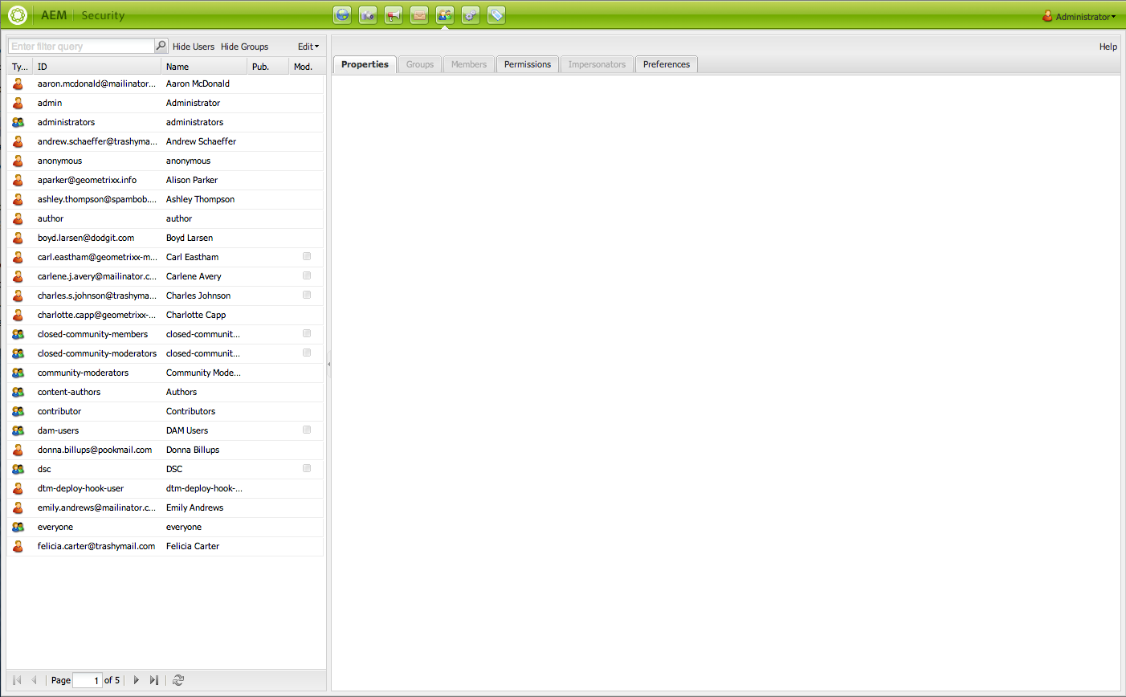Open the Inbox tray icon
1126x697 pixels.
[419, 15]
